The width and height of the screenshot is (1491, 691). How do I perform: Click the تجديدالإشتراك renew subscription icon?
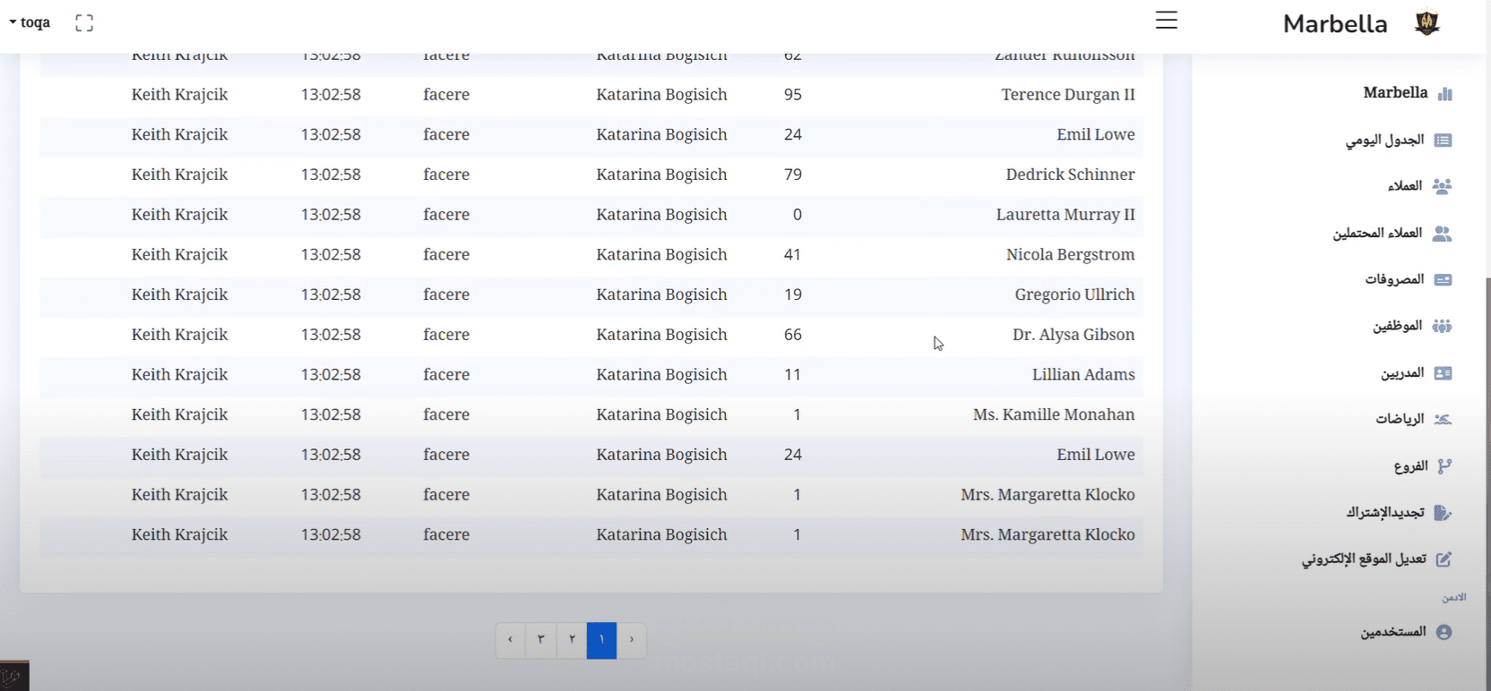(1443, 513)
